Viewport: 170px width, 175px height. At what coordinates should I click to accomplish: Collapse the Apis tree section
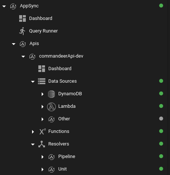coord(14,44)
